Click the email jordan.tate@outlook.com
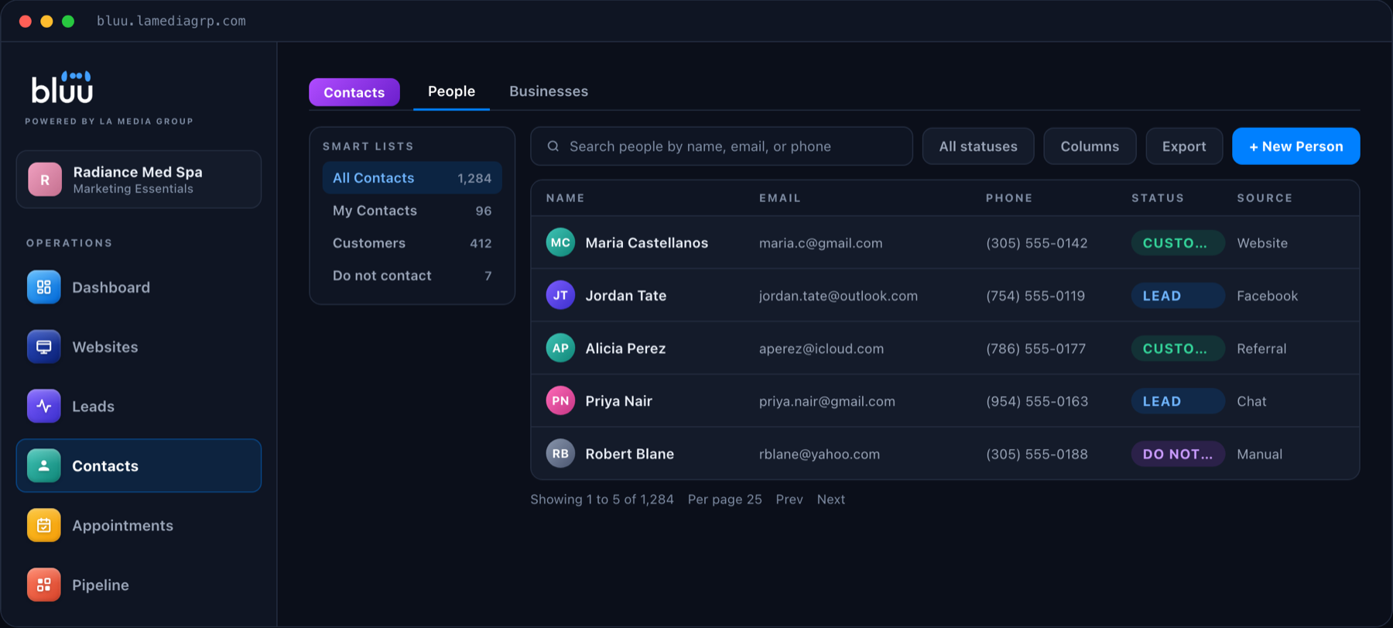1393x628 pixels. pos(838,296)
